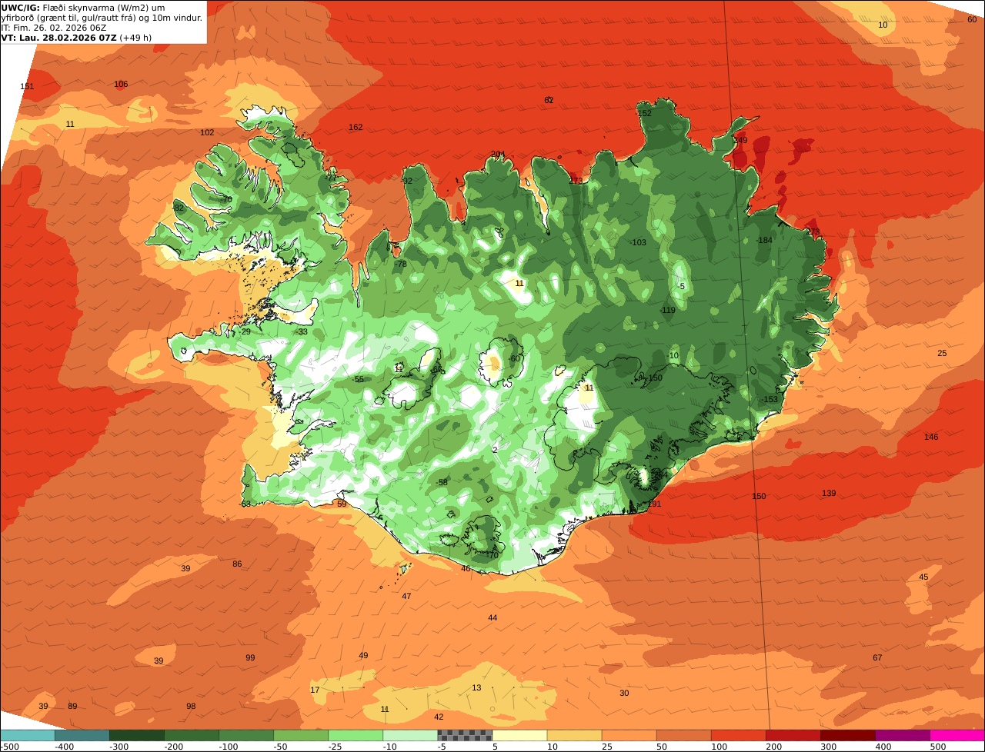Select the red-orange 100 to 200 legend swatch

738,735
